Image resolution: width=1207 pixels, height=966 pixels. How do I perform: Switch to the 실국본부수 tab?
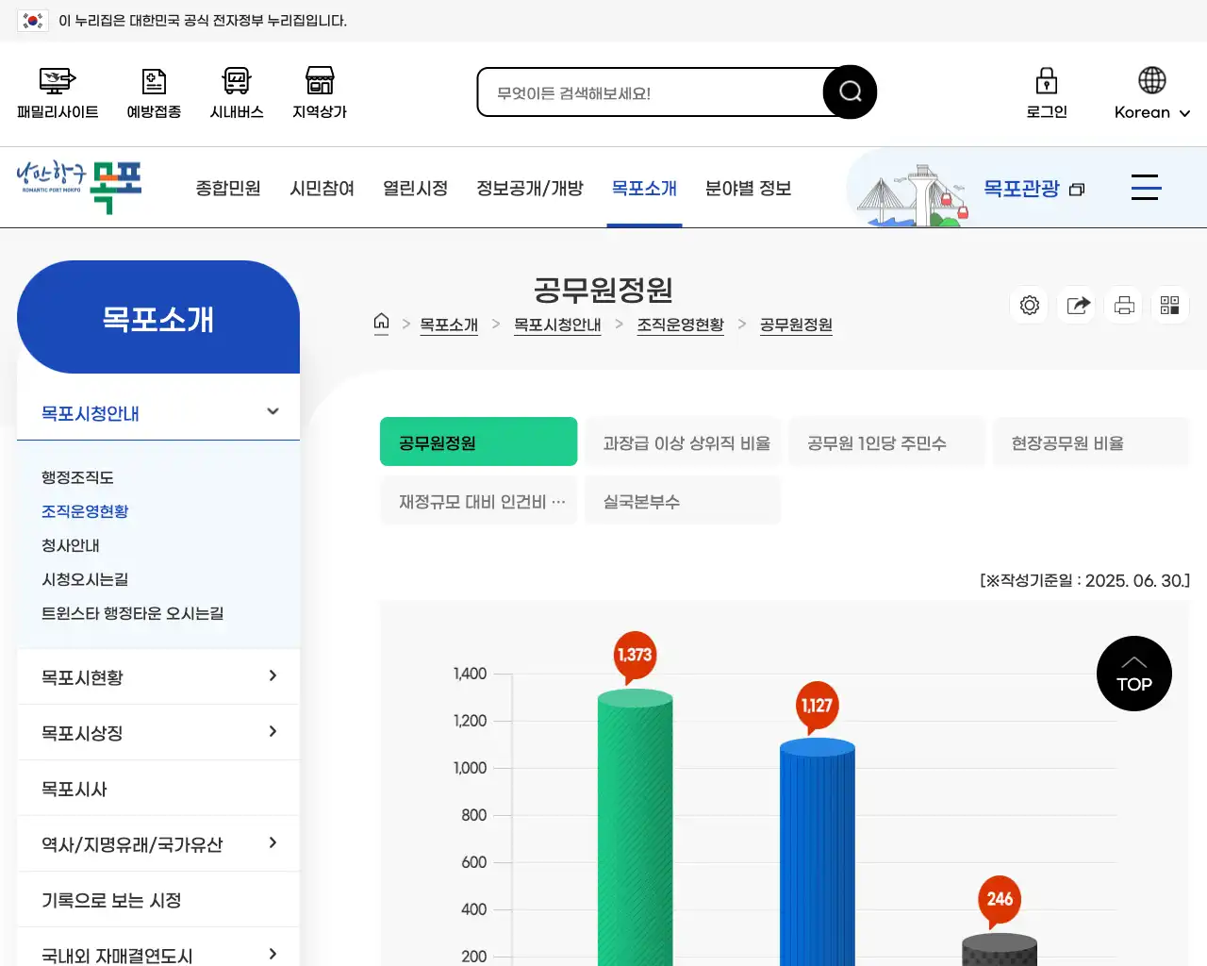683,500
